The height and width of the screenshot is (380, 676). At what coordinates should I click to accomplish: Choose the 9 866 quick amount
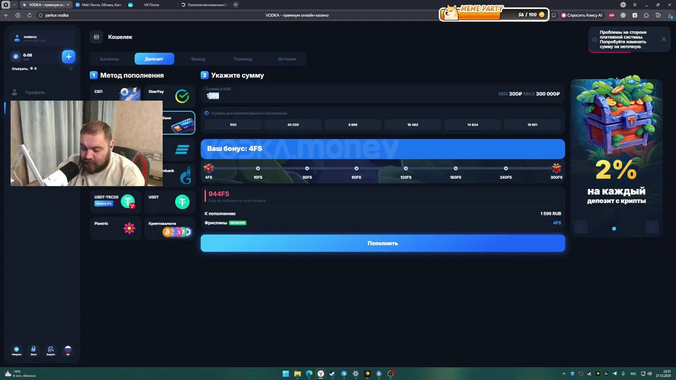353,125
